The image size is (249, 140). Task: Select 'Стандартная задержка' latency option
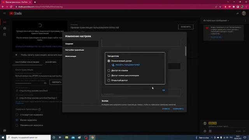17,115
